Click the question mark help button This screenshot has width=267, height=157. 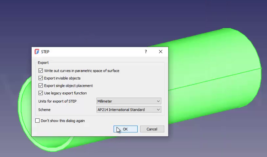coord(146,51)
